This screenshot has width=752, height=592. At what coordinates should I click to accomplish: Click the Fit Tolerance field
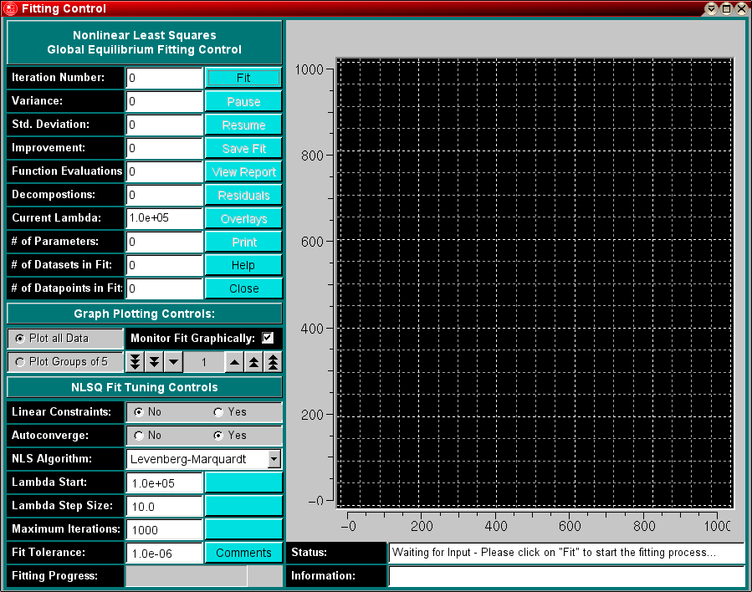[165, 554]
